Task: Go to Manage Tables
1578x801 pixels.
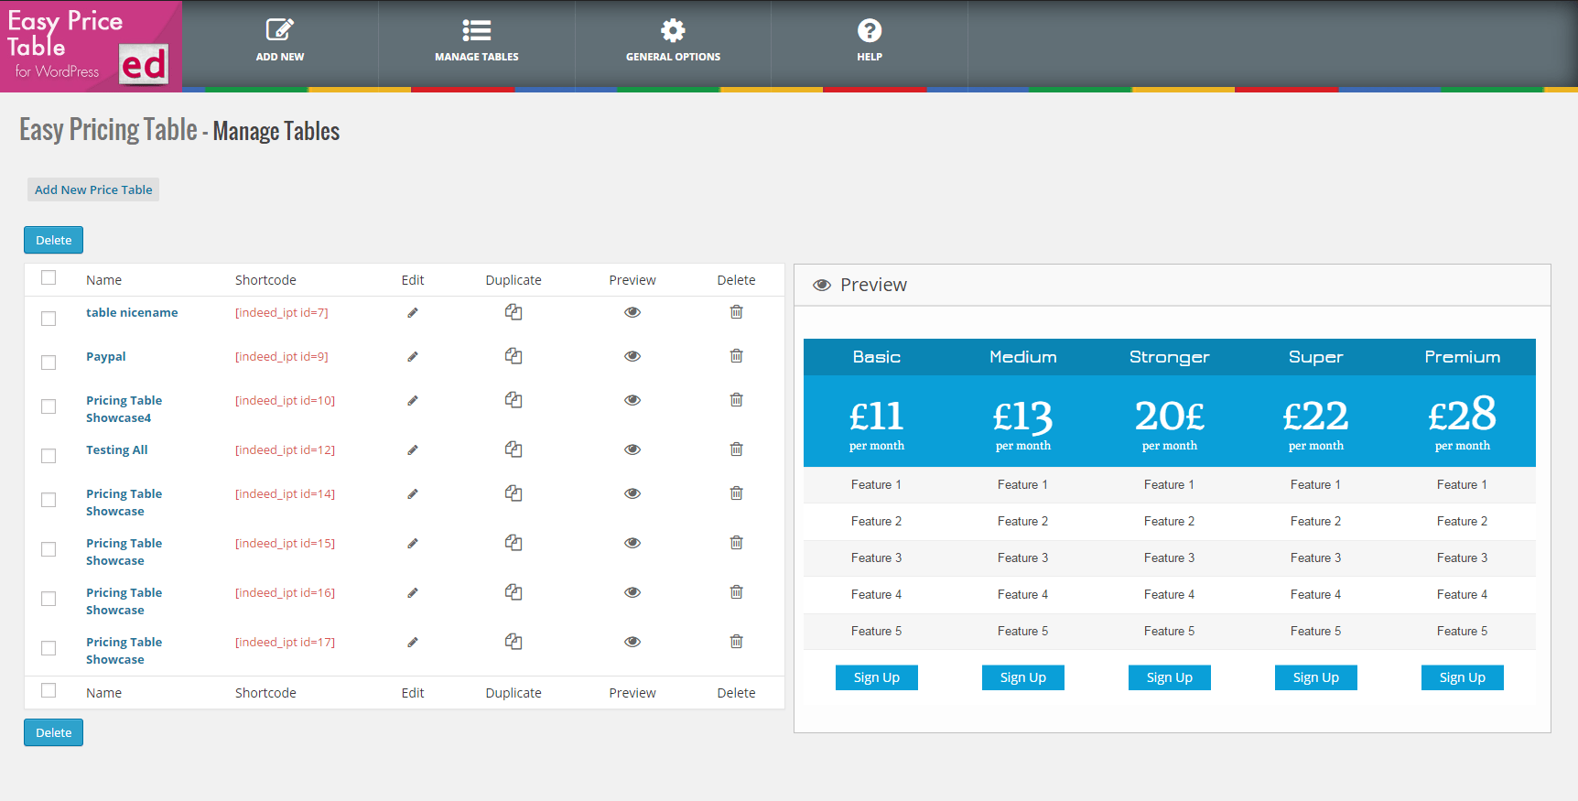Action: pos(477,41)
